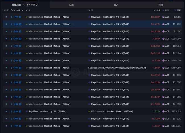Click ACT token icon in $9.86K row
Viewport: 185px width, 133px height.
click(163, 97)
